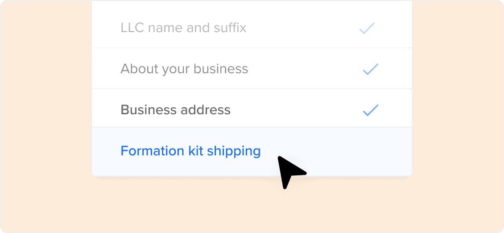Click the blank middle of LLC name row

(303, 28)
